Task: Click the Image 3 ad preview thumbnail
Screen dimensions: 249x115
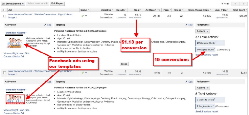Action: click(x=15, y=43)
